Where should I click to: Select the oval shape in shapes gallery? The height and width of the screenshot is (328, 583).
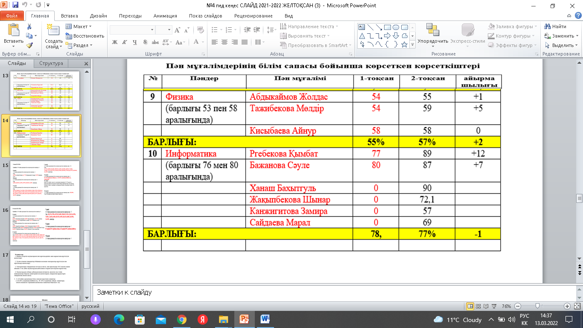click(x=395, y=27)
